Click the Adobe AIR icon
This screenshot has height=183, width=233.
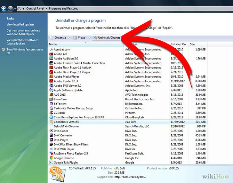pos(51,54)
